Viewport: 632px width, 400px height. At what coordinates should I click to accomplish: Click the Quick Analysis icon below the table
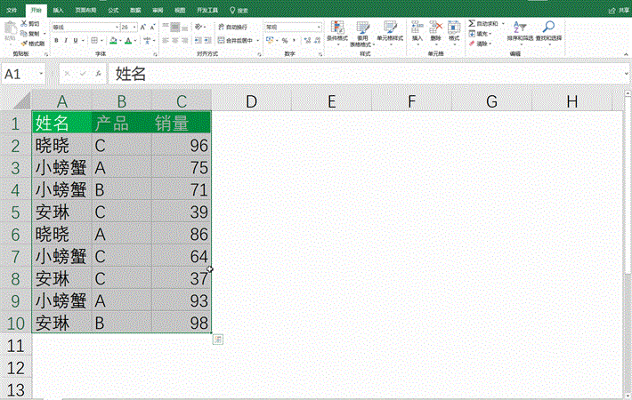point(218,340)
